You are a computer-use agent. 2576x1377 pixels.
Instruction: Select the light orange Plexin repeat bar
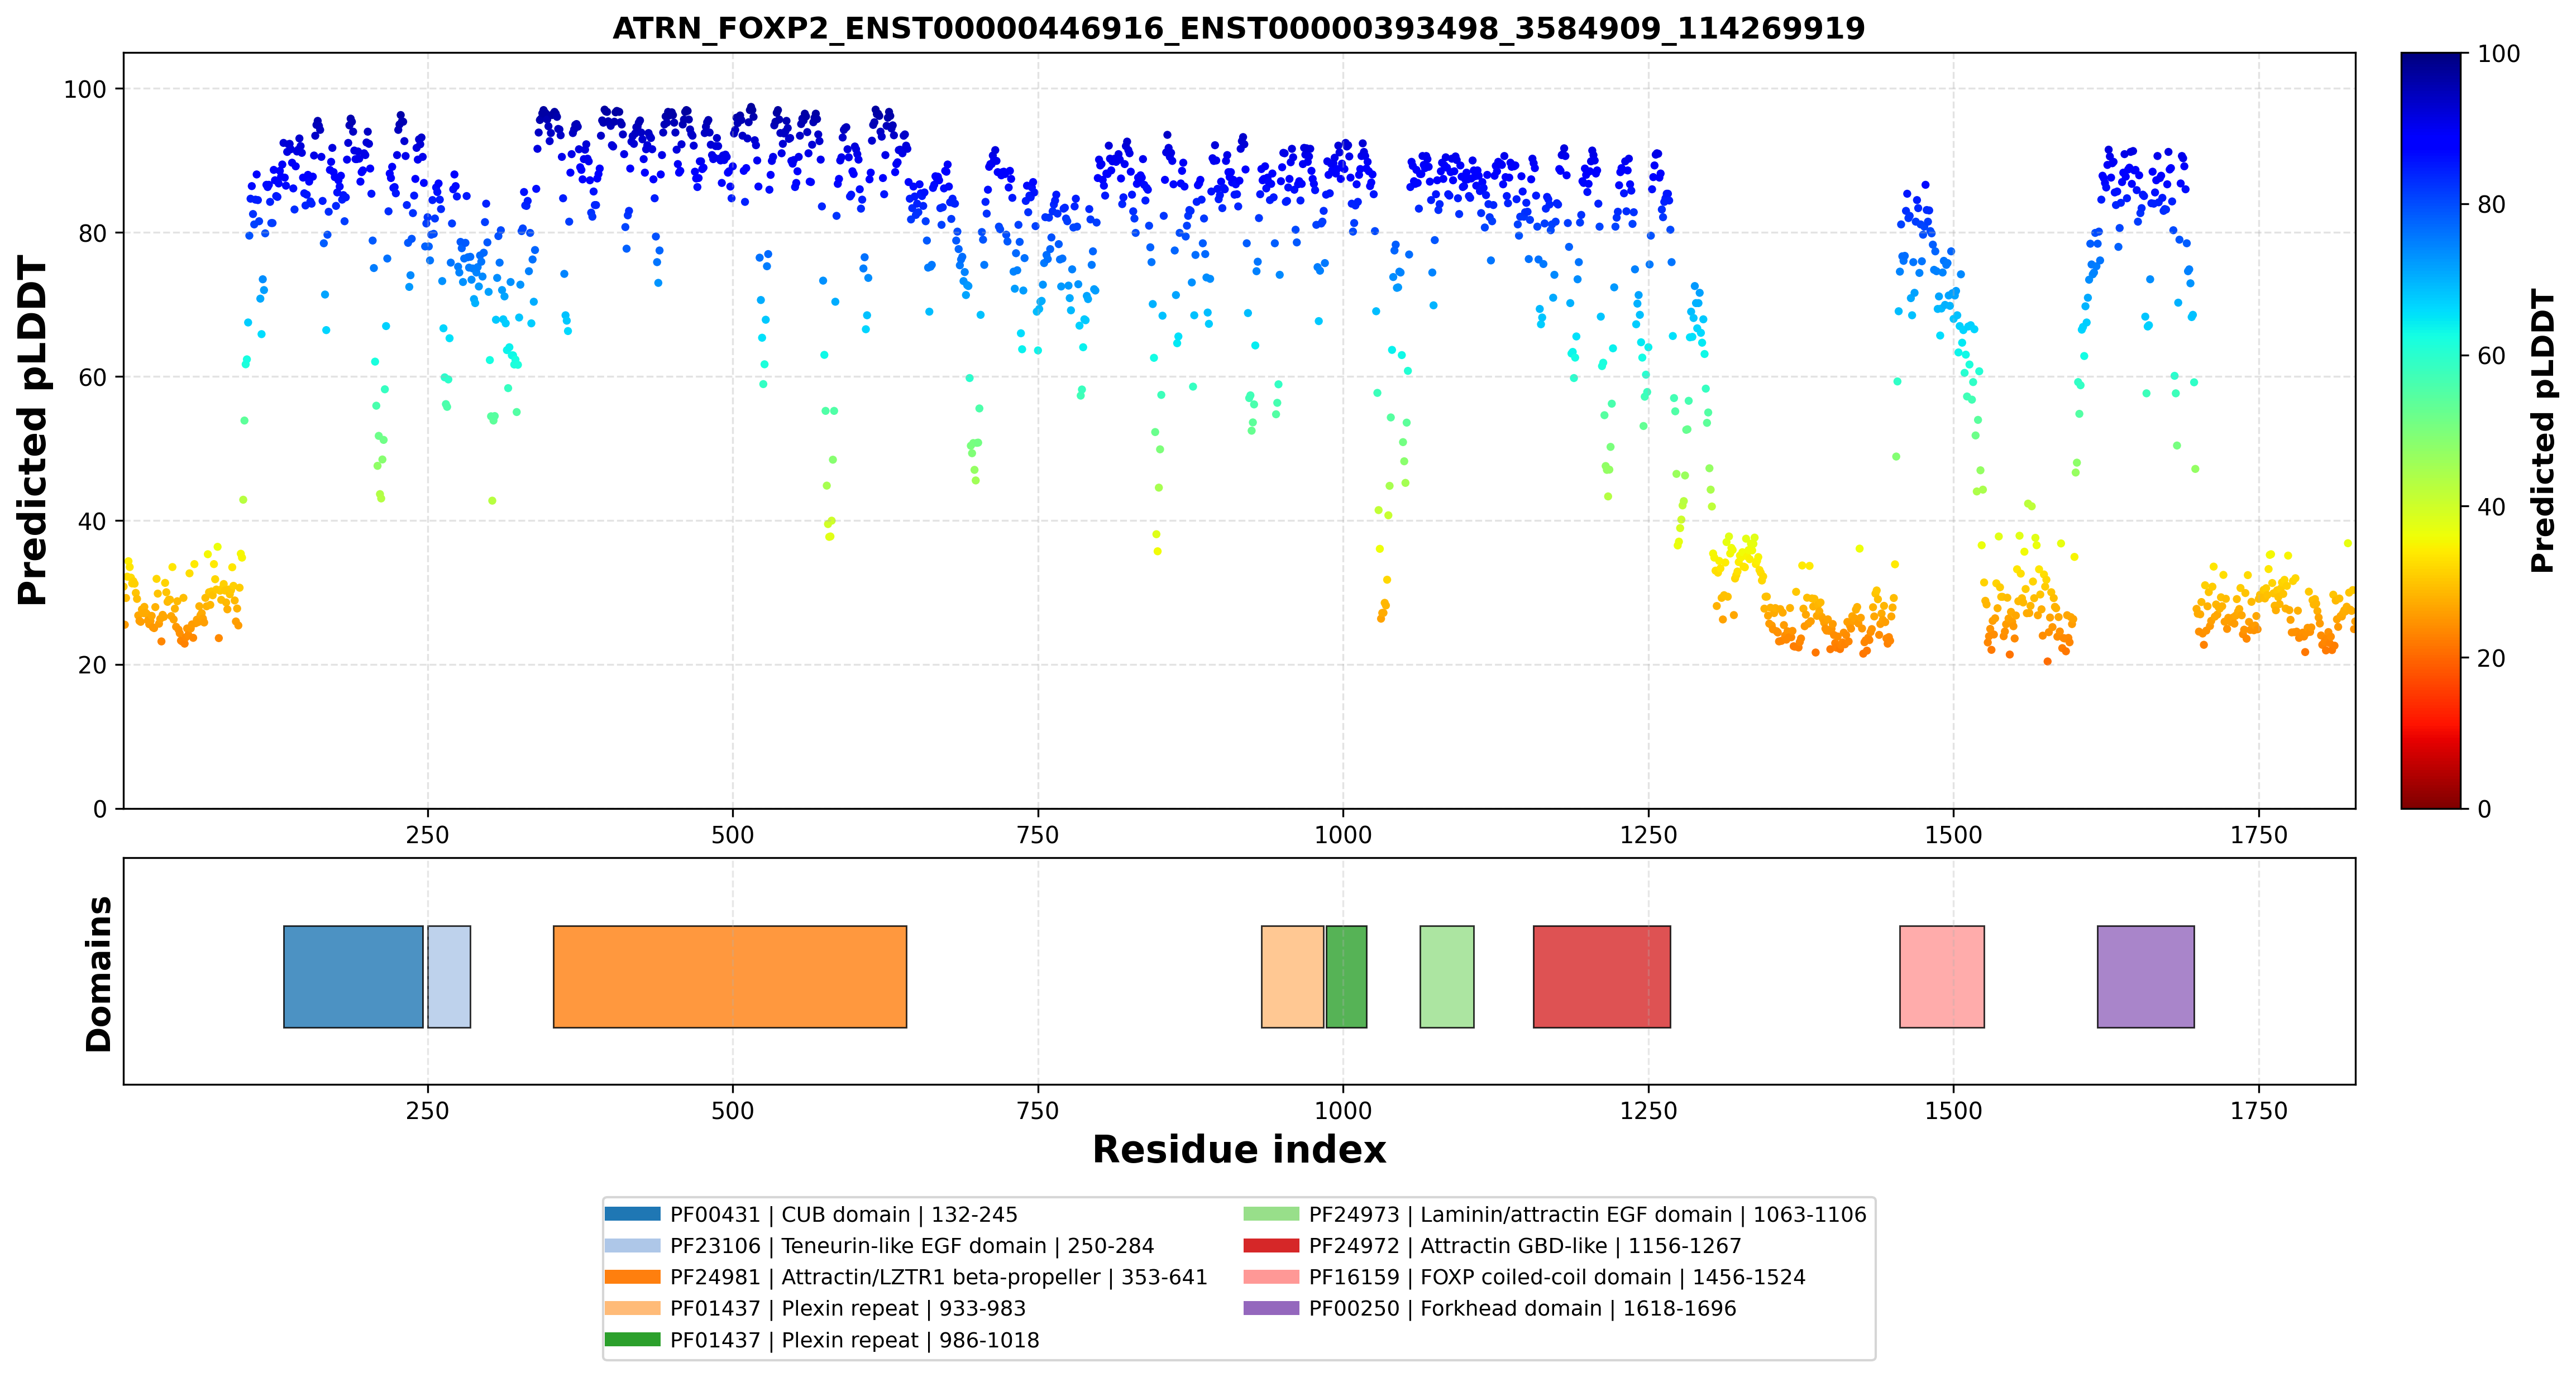coord(1292,976)
